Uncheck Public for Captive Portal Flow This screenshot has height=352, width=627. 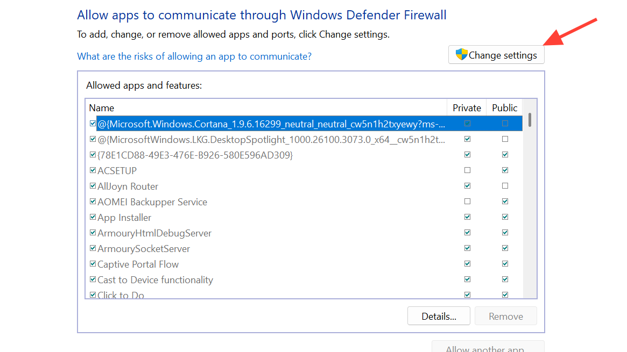click(505, 264)
